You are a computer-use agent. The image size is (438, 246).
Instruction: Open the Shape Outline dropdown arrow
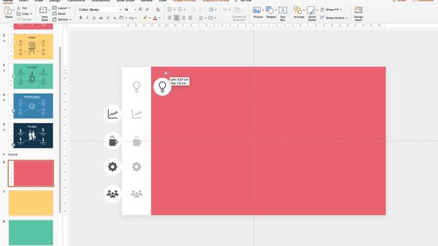coord(346,18)
